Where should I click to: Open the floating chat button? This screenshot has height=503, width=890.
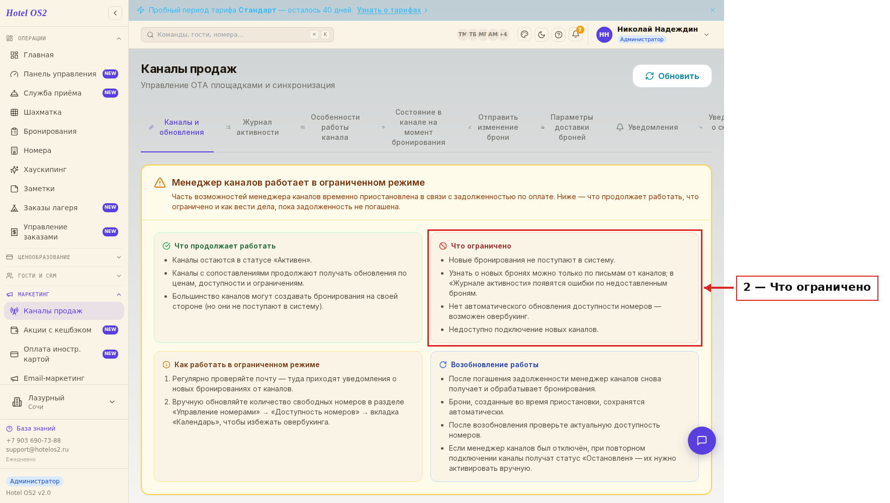tap(701, 441)
